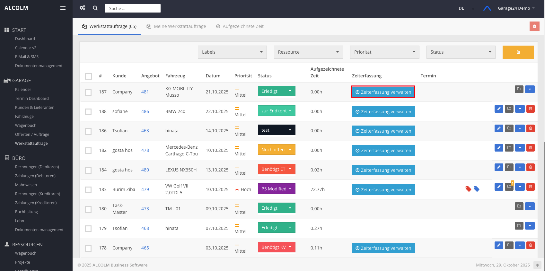The width and height of the screenshot is (545, 271).
Task: Click the search magnifier icon
Action: [x=95, y=8]
